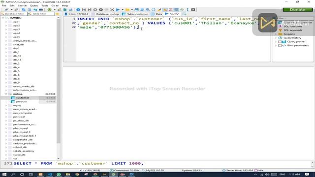Open the Run query dropdown arrow

(123, 10)
